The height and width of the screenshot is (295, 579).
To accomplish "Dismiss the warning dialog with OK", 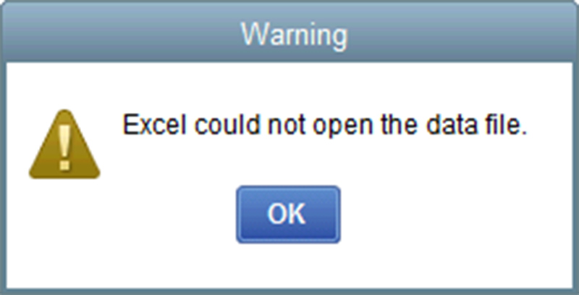I will point(288,215).
